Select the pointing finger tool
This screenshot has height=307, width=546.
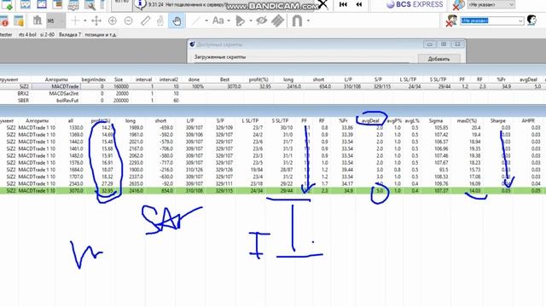click(160, 20)
